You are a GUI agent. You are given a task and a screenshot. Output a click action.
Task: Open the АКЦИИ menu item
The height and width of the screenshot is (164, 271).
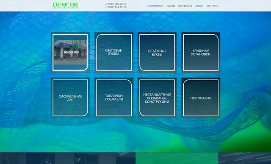click(x=199, y=6)
